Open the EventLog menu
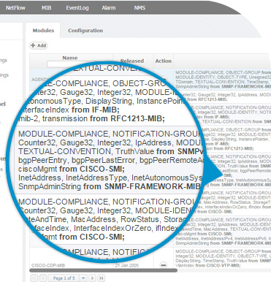Image resolution: width=271 pixels, height=282 pixels. [x=77, y=8]
